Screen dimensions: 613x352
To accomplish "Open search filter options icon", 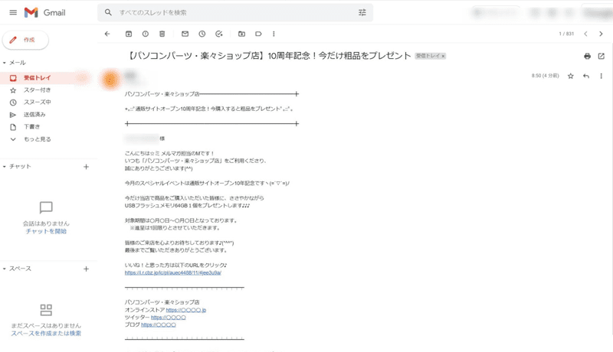I will point(362,12).
